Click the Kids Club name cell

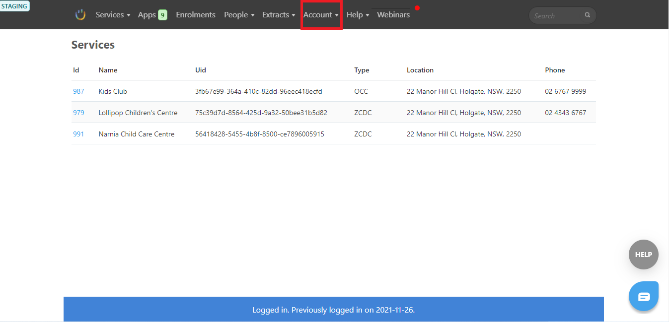pos(113,91)
